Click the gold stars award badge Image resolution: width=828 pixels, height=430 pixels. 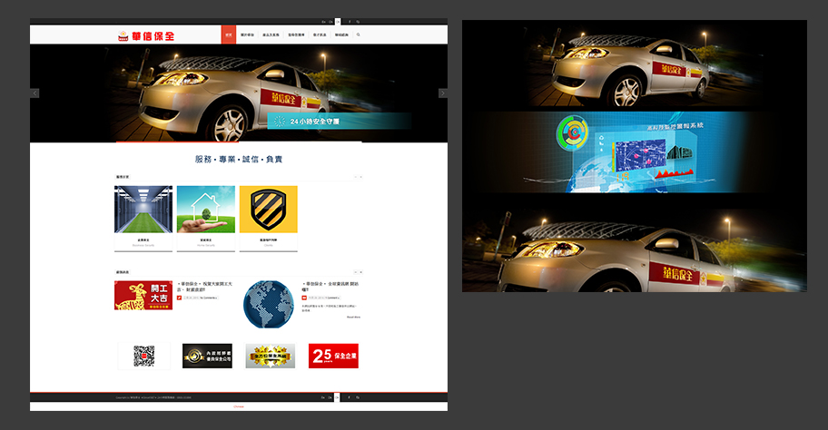click(x=270, y=356)
